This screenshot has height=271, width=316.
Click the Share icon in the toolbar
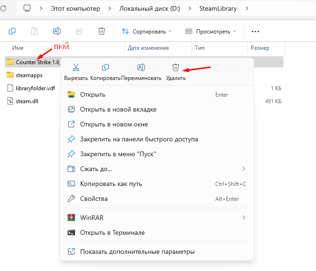[79, 31]
